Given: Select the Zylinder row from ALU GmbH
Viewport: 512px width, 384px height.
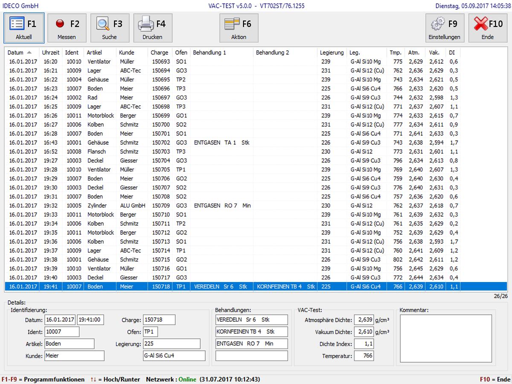Looking at the screenshot, I should click(x=233, y=206).
